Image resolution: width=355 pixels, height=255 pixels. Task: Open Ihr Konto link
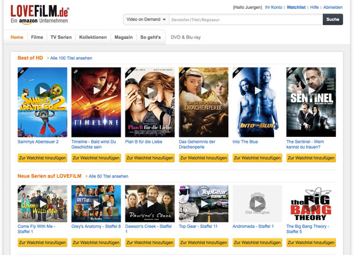273,7
